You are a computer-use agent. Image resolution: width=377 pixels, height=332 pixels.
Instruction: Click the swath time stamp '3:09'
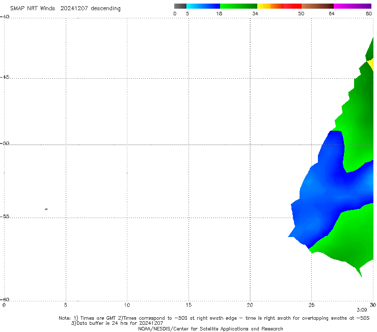pyautogui.click(x=362, y=310)
